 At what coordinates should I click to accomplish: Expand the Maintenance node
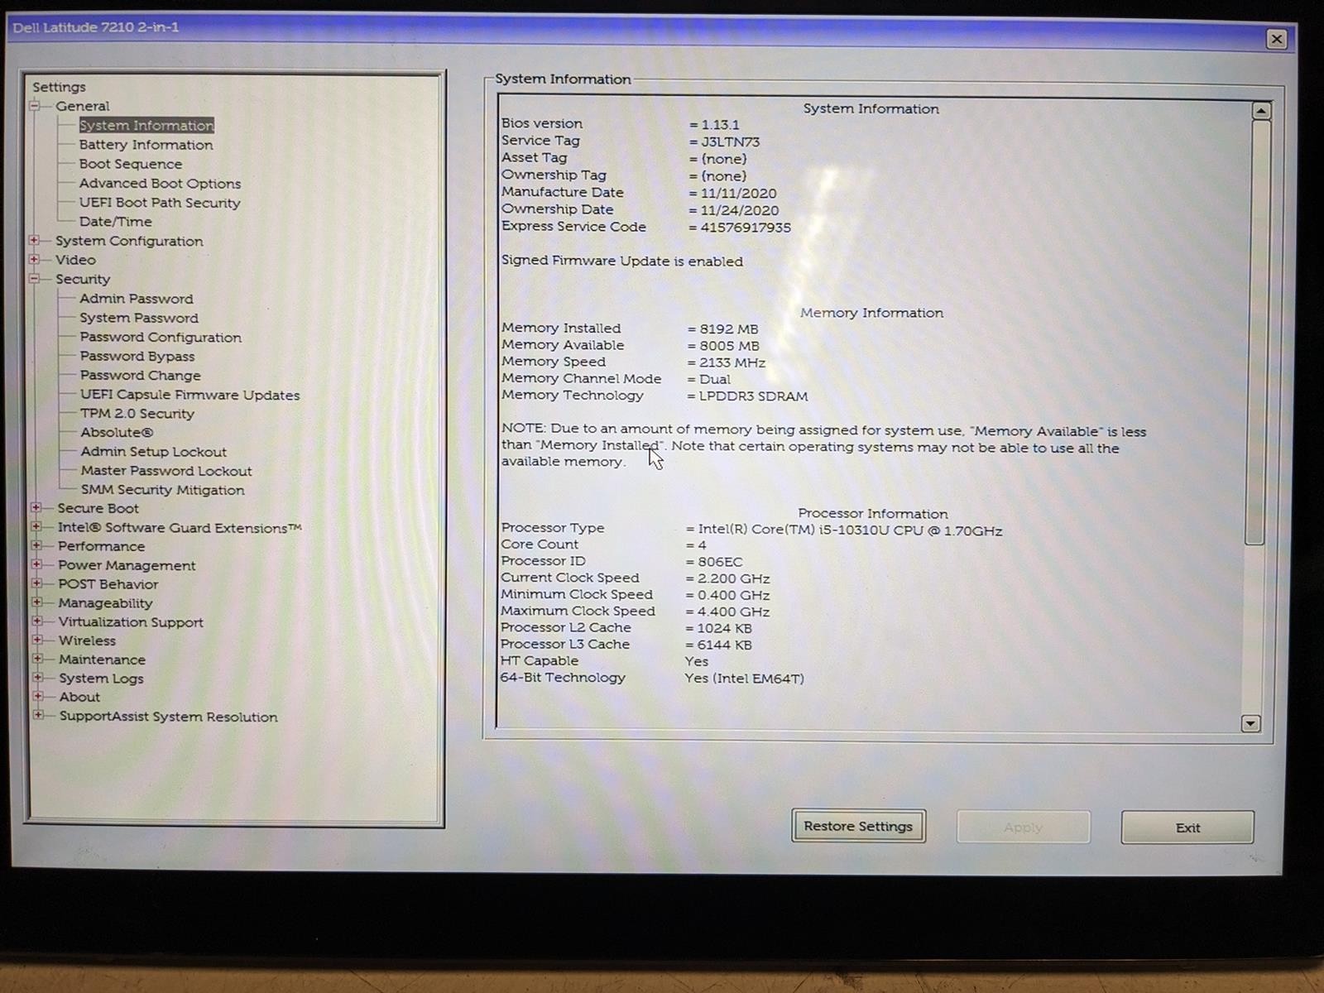click(x=38, y=660)
